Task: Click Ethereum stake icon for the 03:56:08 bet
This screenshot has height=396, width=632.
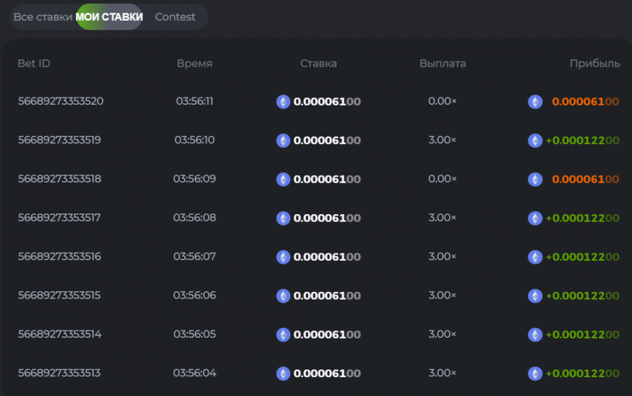Action: (x=283, y=218)
